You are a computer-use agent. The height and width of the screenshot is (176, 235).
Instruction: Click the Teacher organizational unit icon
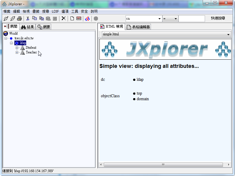[x=22, y=52]
